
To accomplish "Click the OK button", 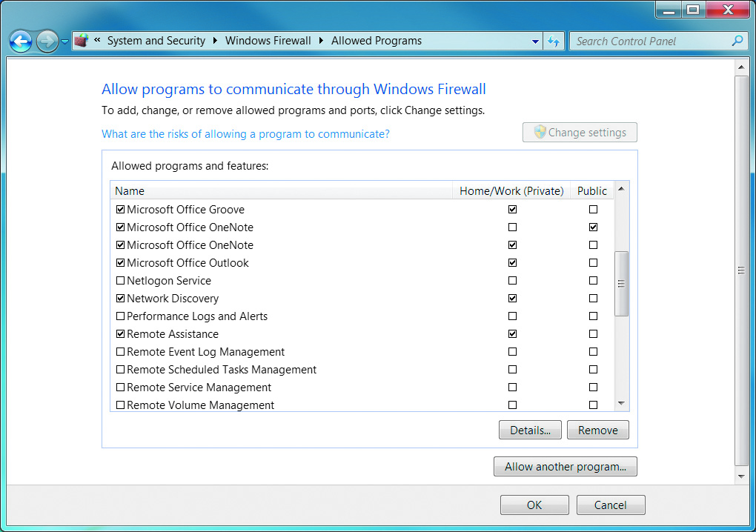I will (534, 505).
